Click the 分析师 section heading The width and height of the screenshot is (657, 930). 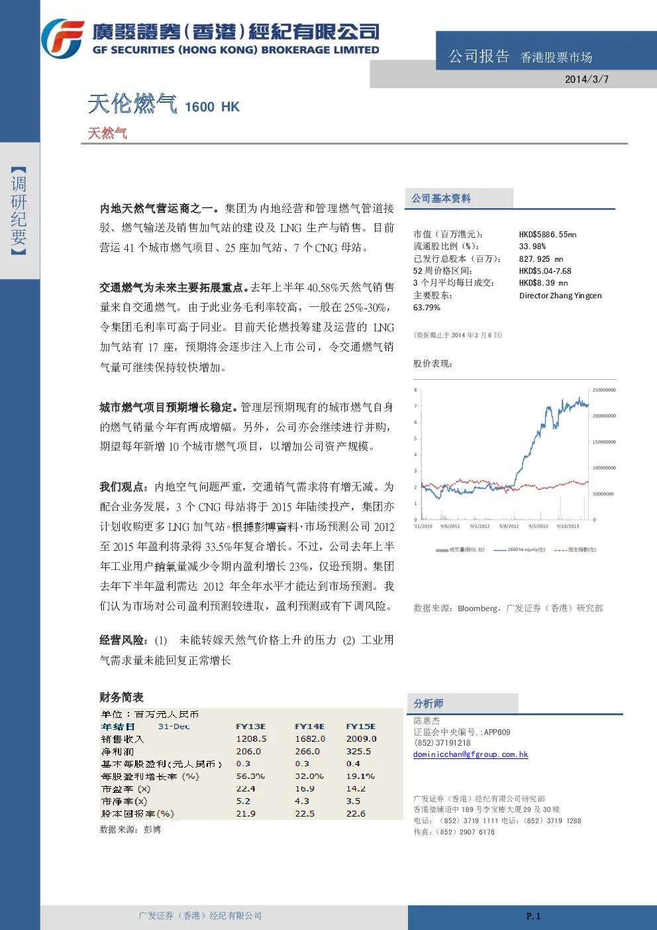tap(428, 703)
